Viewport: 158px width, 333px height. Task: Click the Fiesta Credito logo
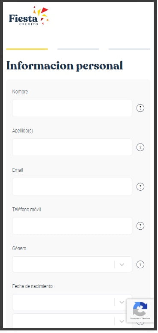coord(29,16)
